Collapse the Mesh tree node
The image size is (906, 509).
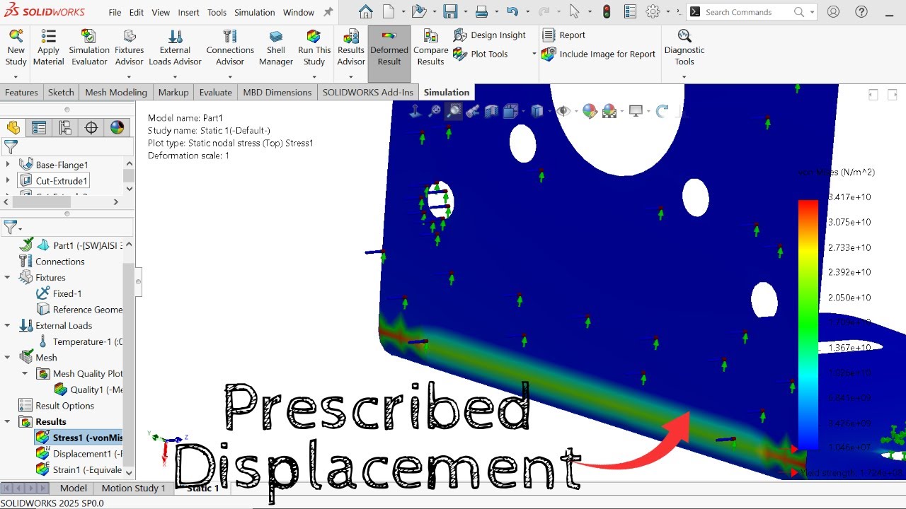pyautogui.click(x=8, y=358)
